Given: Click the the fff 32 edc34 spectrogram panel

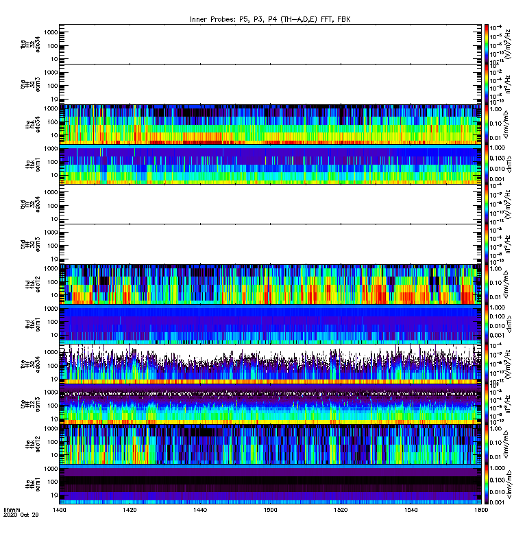Looking at the screenshot, I should (x=270, y=364).
